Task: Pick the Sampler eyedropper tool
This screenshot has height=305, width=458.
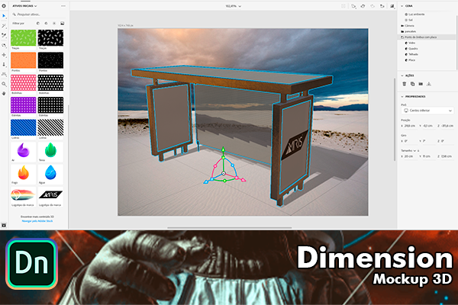Action: click(x=4, y=36)
